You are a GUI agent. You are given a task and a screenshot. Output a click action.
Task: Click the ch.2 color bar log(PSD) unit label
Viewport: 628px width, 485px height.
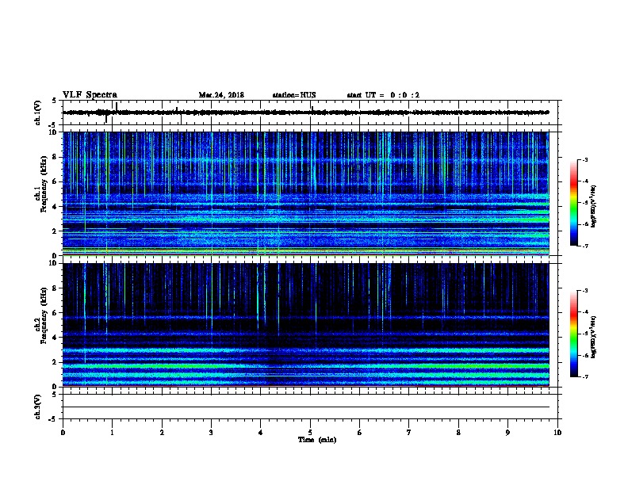coord(594,337)
